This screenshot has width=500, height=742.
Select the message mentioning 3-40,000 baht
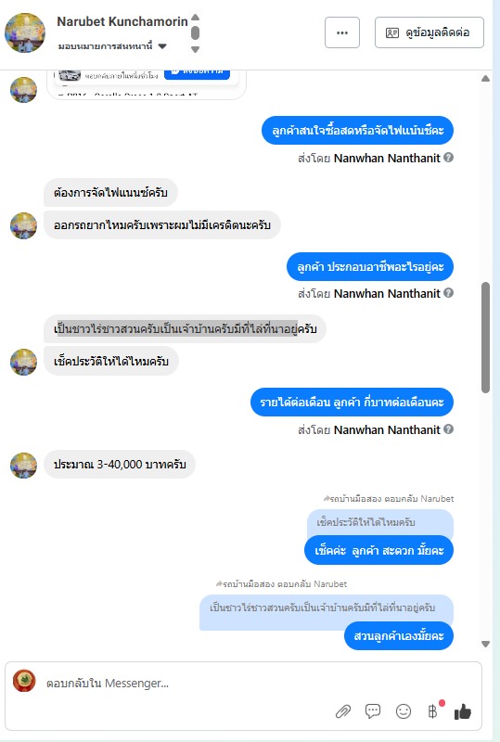[120, 465]
